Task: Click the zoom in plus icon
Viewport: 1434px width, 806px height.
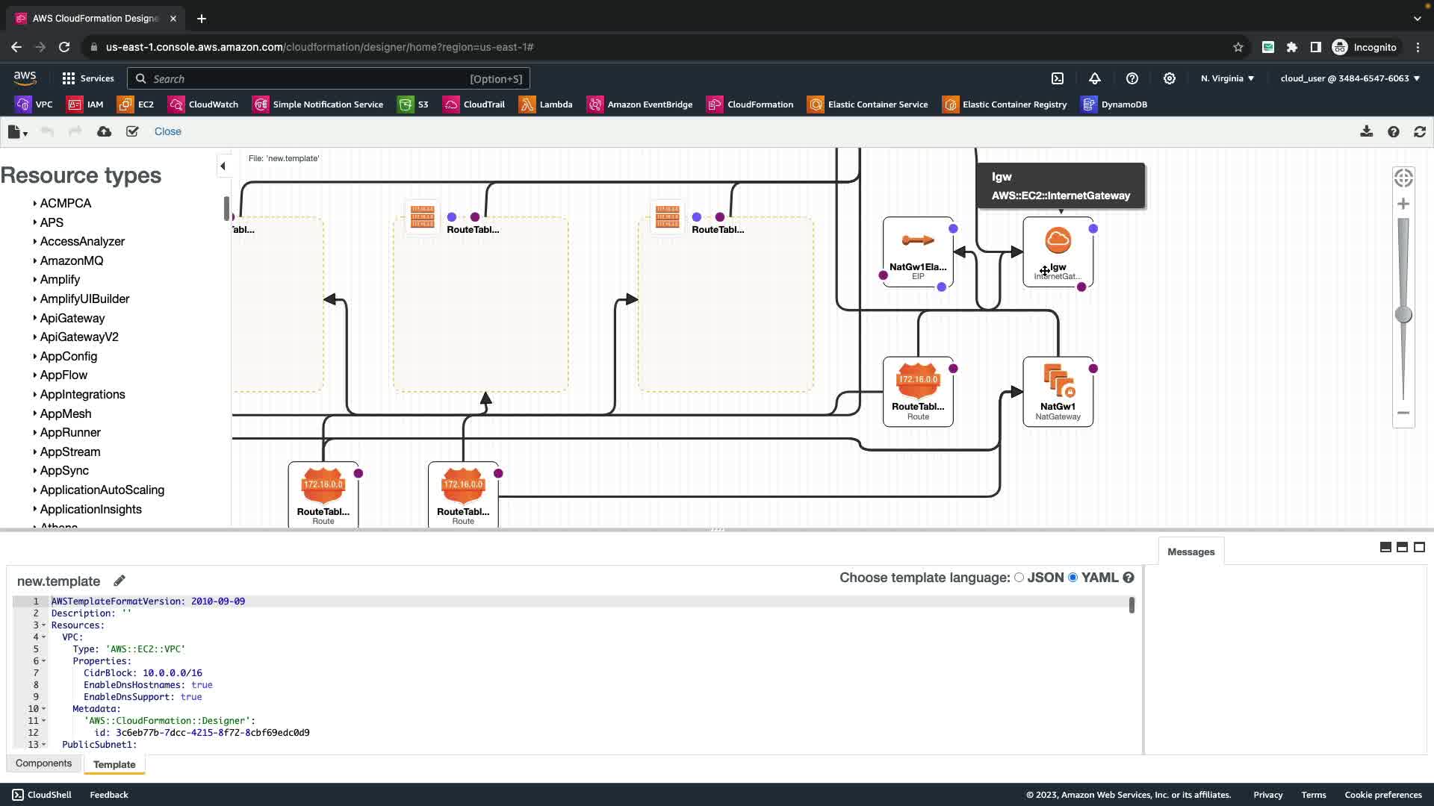Action: click(x=1403, y=204)
